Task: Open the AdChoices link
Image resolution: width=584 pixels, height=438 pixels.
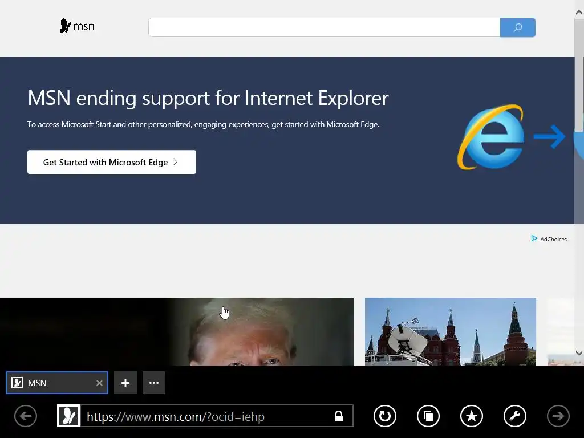Action: (549, 239)
